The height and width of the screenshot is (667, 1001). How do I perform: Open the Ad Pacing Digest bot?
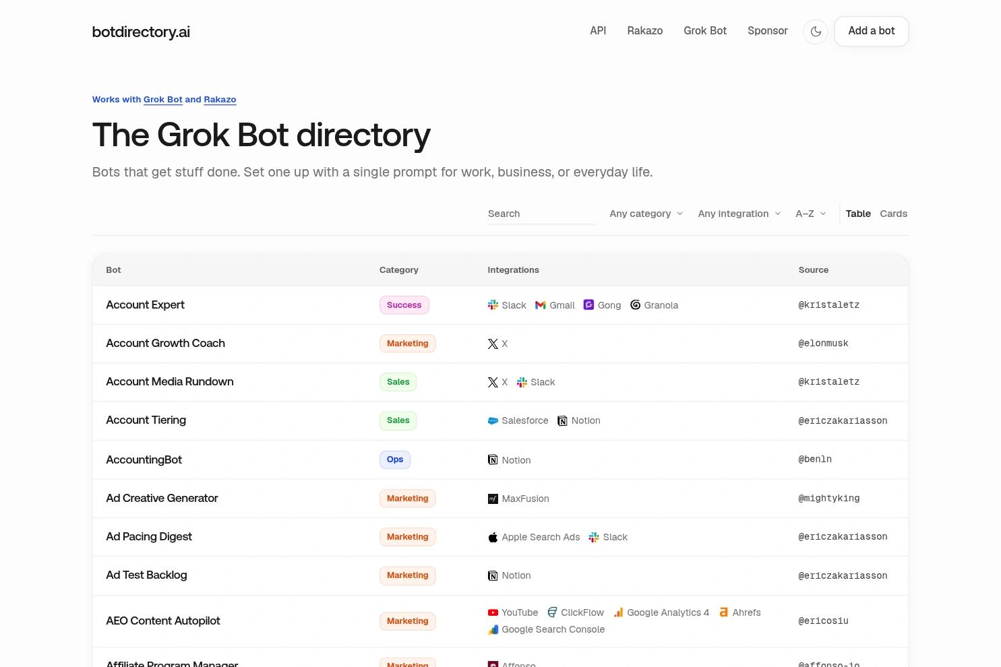[149, 536]
